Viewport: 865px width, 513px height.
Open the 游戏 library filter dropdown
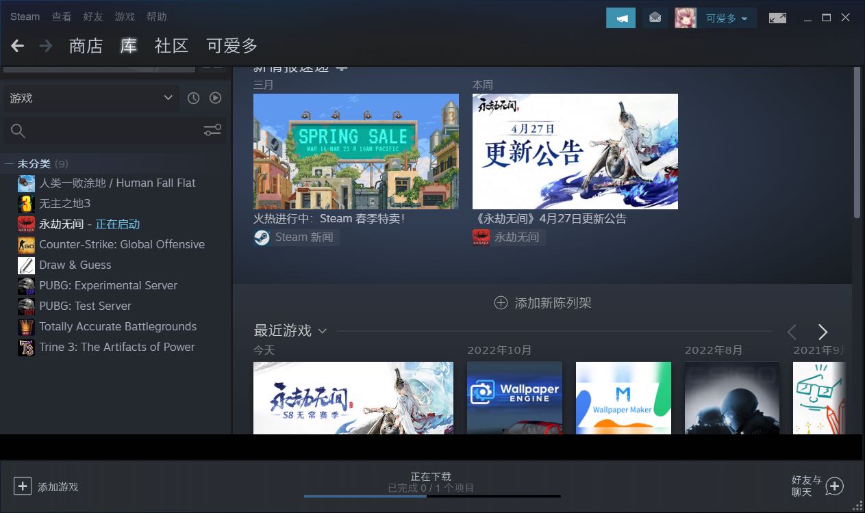tap(91, 98)
